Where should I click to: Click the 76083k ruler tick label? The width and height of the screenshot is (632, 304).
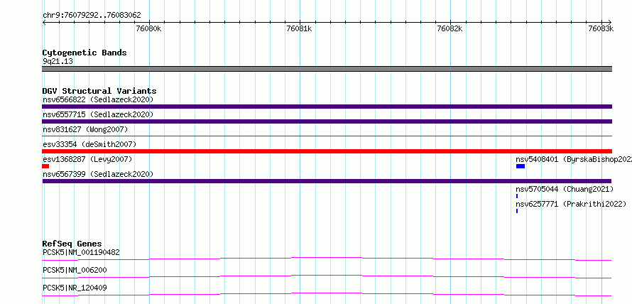pyautogui.click(x=601, y=28)
